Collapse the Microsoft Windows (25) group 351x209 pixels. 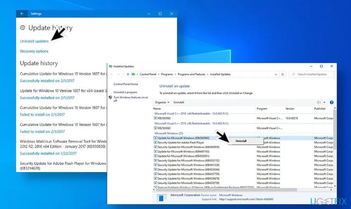click(169, 134)
